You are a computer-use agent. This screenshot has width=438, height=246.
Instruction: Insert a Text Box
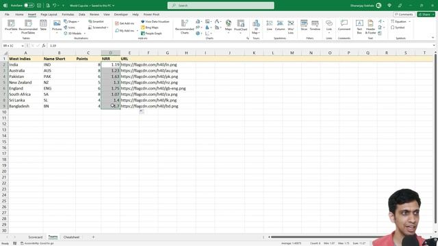(359, 27)
